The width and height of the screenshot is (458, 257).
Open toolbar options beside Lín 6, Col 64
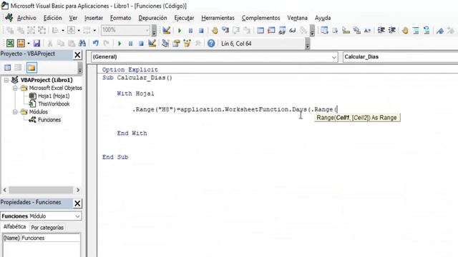point(307,44)
